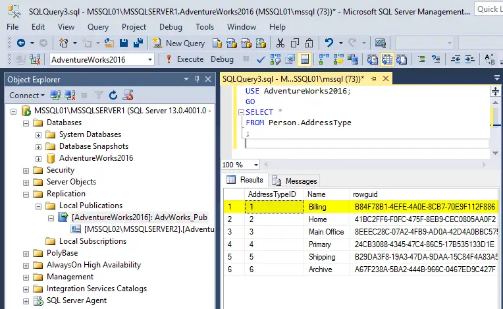Viewport: 503px width, 309px height.
Task: Click the red script icon after Refresh
Action: (x=128, y=95)
